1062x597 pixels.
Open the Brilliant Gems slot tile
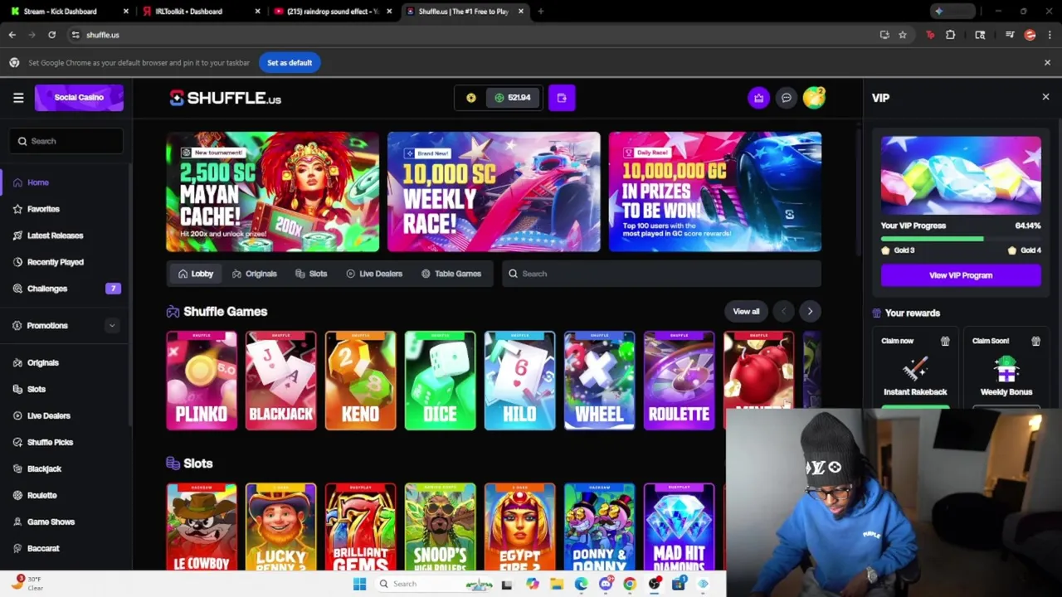click(x=361, y=527)
